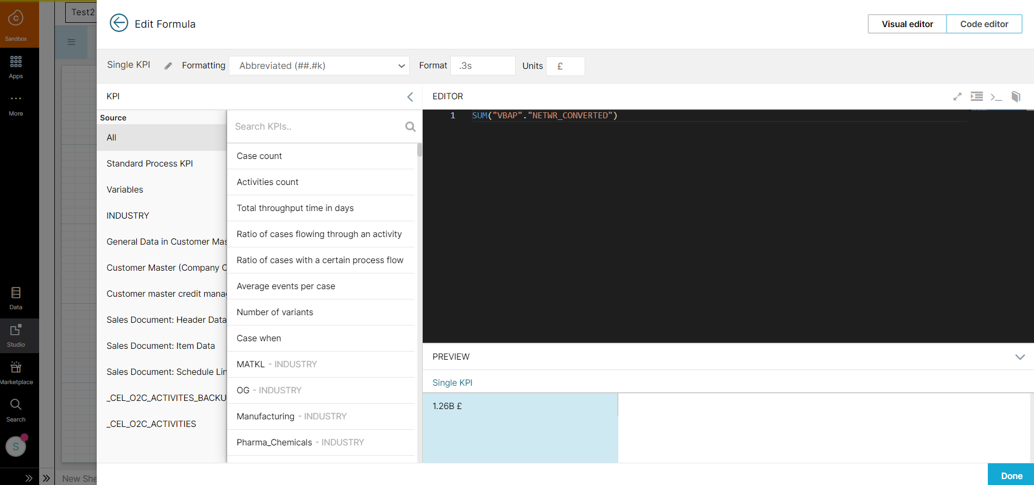The width and height of the screenshot is (1034, 485).
Task: Choose the Case when KPI
Action: pyautogui.click(x=321, y=338)
